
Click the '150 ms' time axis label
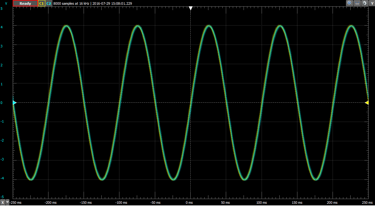[297, 203]
